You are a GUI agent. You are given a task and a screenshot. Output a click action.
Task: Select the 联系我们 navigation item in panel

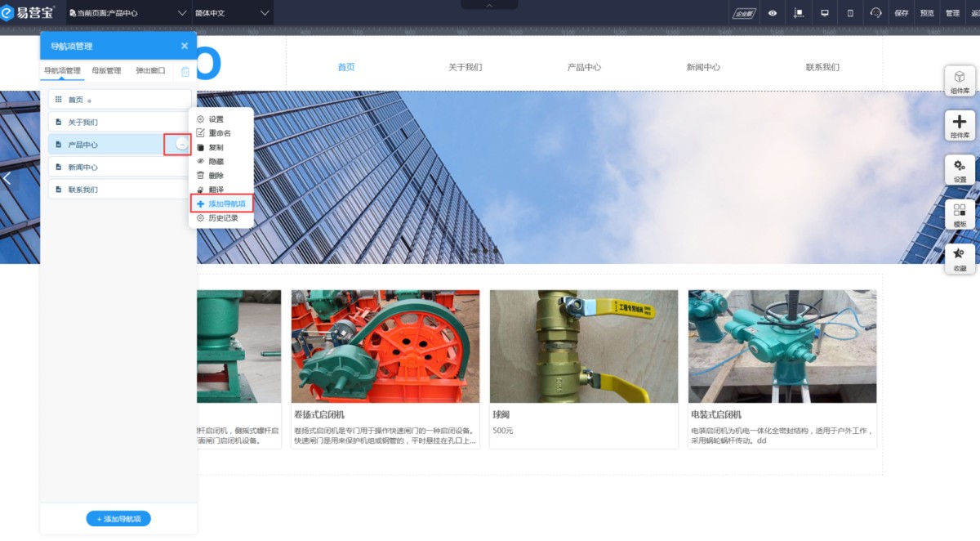pyautogui.click(x=119, y=190)
